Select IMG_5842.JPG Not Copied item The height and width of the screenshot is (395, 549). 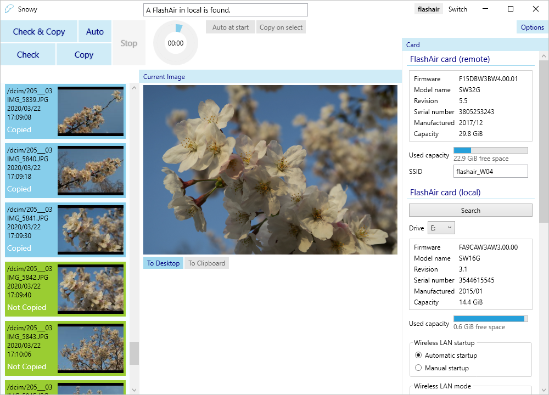[x=65, y=289]
